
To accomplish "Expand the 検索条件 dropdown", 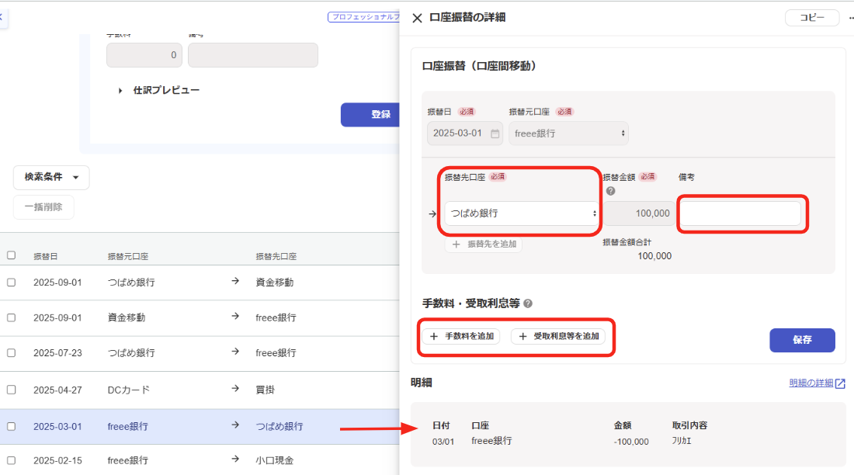I will 51,177.
